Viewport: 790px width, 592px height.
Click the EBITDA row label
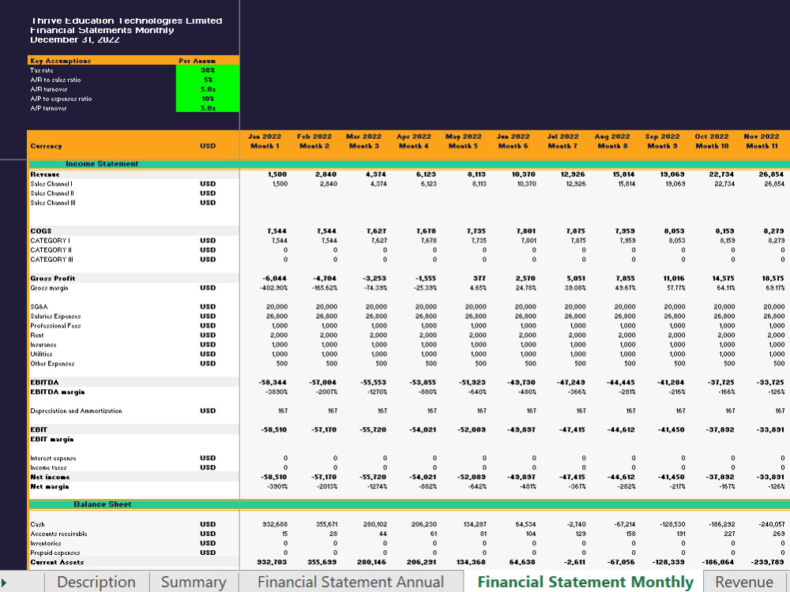click(x=44, y=383)
